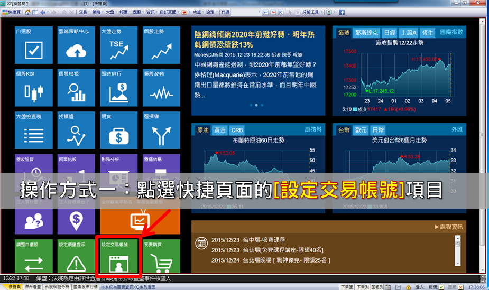Screen dimensions: 489x290
Task: Click the Facebook icon in toolbar
Action: pyautogui.click(x=342, y=12)
